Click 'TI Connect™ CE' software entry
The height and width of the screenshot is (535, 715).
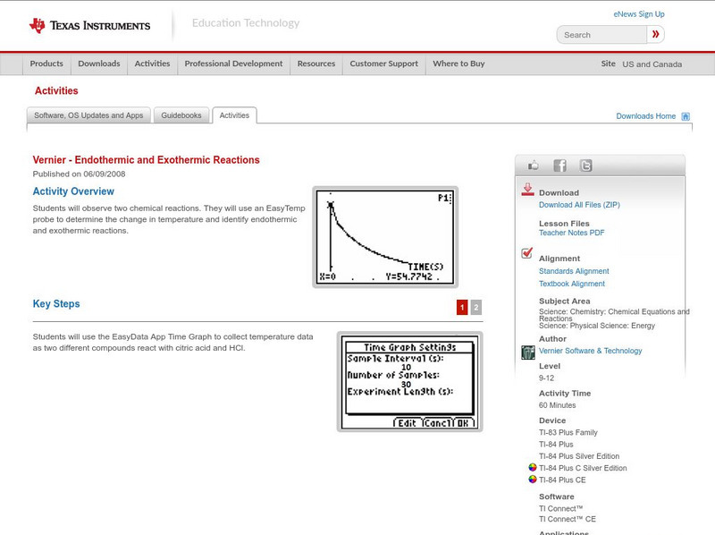[x=568, y=519]
